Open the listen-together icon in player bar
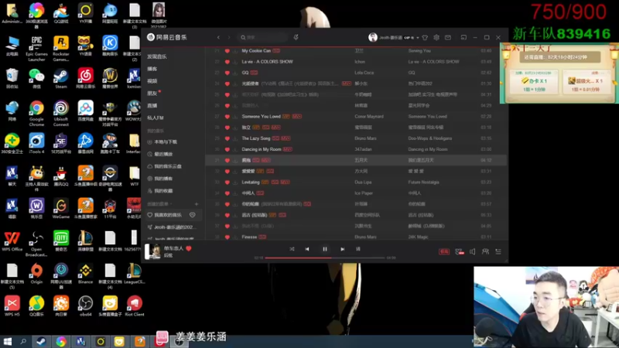Screen dimensions: 619x348 pos(485,251)
